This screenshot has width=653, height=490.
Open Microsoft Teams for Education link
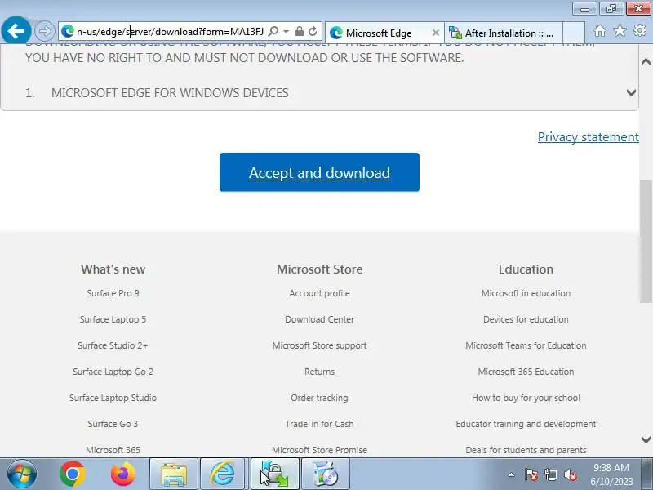coord(526,345)
